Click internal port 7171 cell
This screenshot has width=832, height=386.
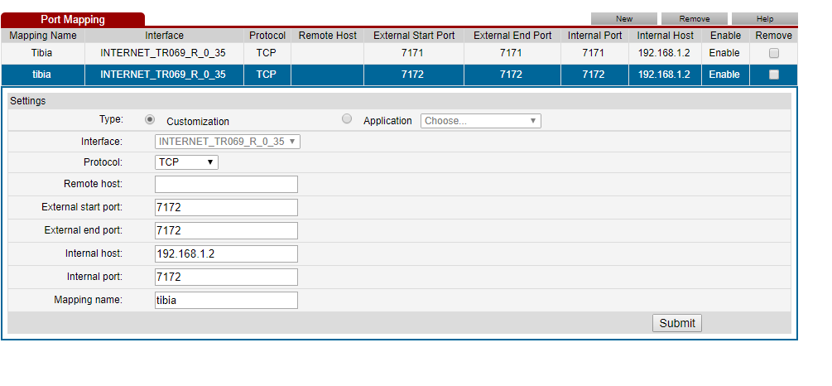(594, 53)
